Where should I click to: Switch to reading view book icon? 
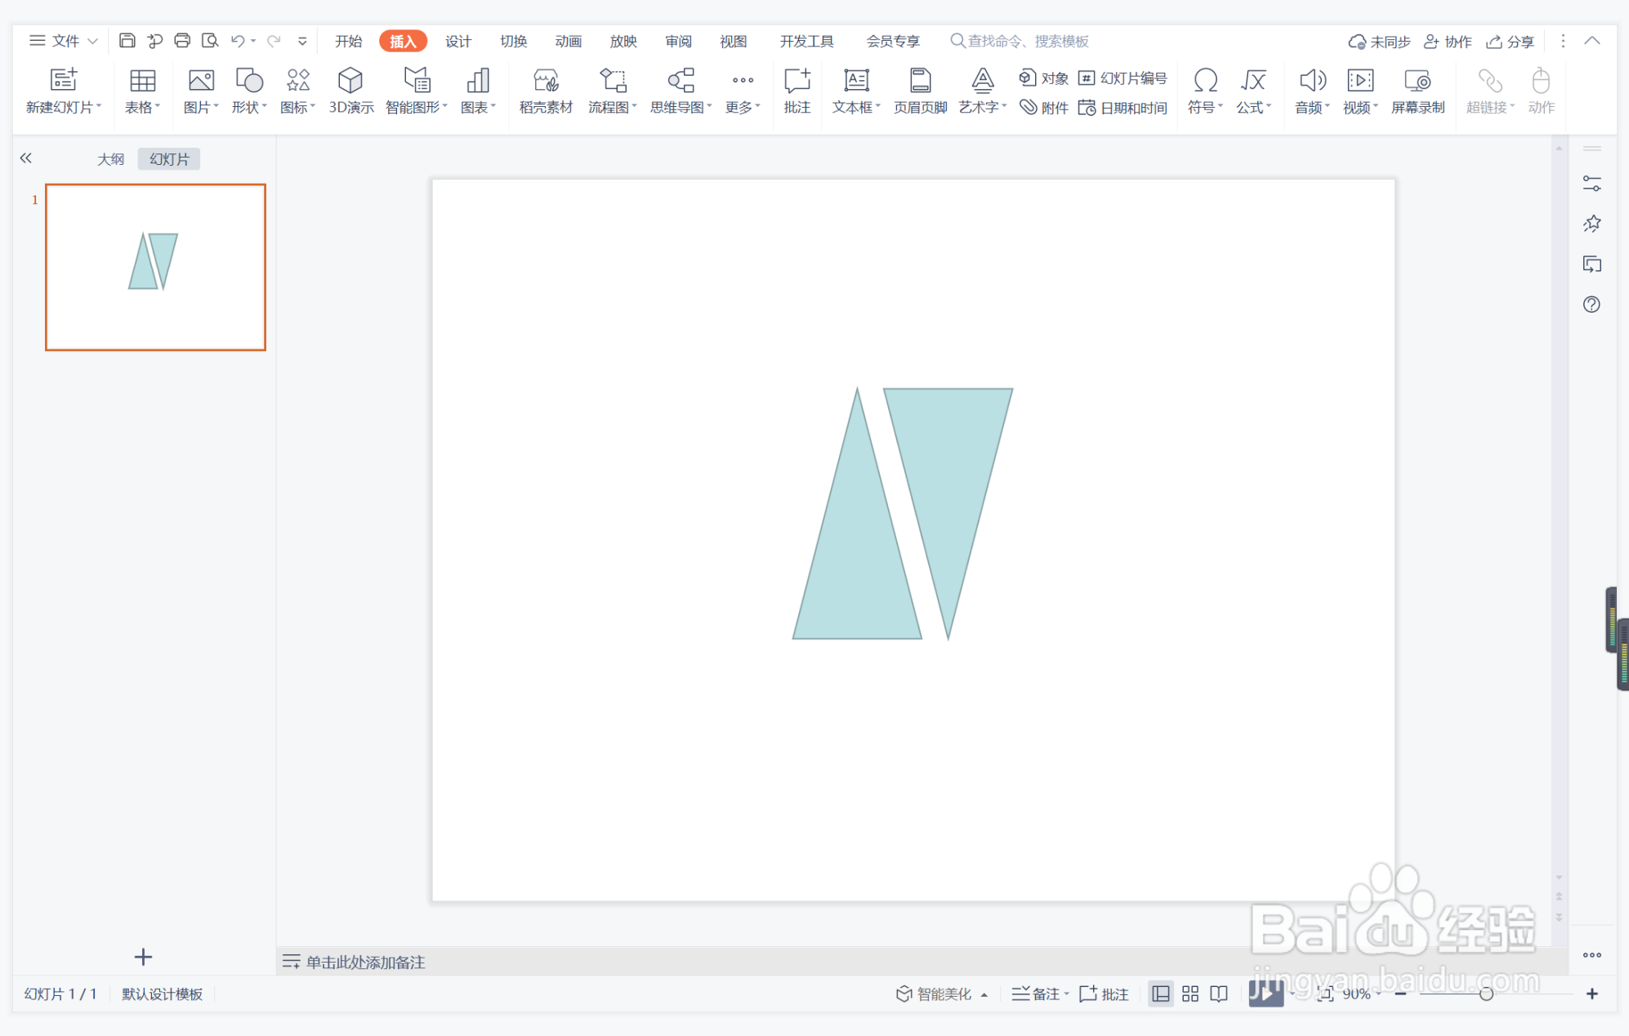tap(1219, 994)
